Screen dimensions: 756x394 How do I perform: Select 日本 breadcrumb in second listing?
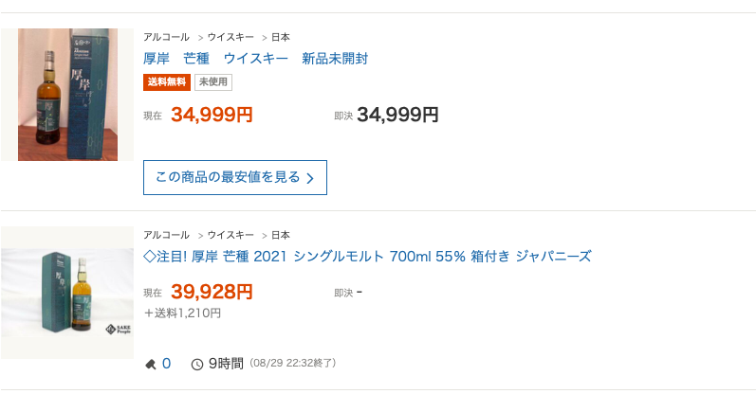(281, 235)
